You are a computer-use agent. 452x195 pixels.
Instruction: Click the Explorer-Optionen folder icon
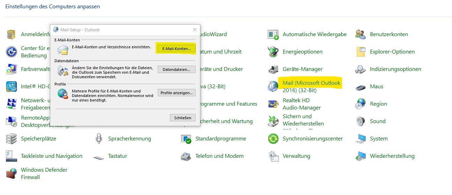[x=361, y=52]
